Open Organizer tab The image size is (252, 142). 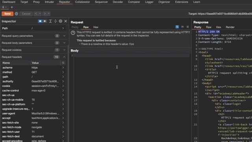[x=164, y=2]
